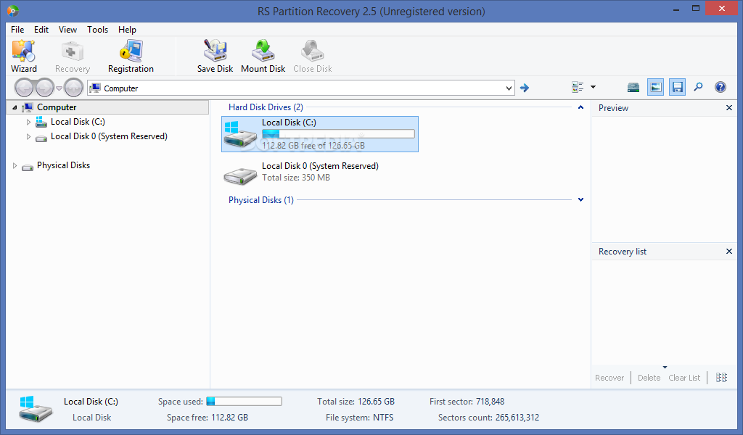The image size is (743, 435).
Task: Click the recovery list options icon
Action: [721, 377]
